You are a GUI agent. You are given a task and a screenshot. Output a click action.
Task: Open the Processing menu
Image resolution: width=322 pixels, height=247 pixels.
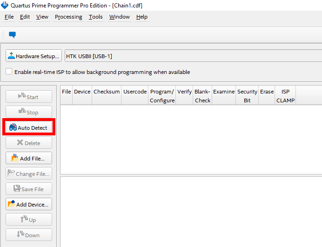click(68, 17)
